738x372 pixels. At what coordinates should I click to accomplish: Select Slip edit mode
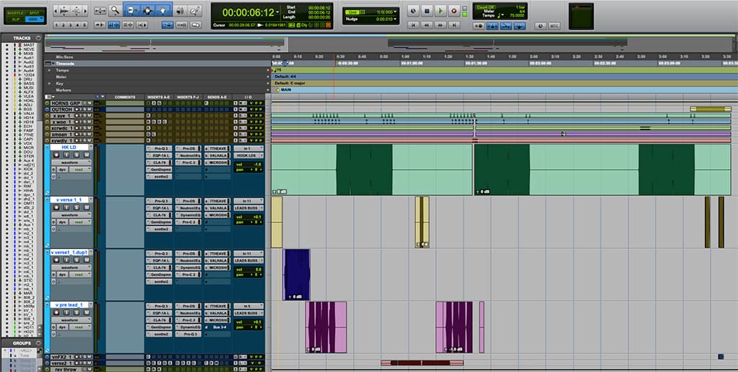point(16,19)
